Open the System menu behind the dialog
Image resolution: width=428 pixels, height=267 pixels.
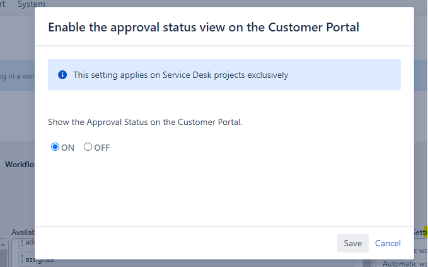click(31, 4)
